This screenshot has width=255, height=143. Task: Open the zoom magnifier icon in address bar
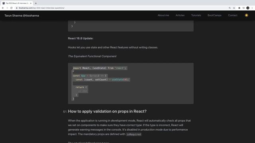pyautogui.click(x=229, y=8)
